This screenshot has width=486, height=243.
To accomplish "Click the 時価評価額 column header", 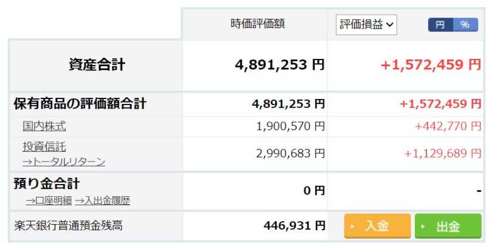I will 258,24.
